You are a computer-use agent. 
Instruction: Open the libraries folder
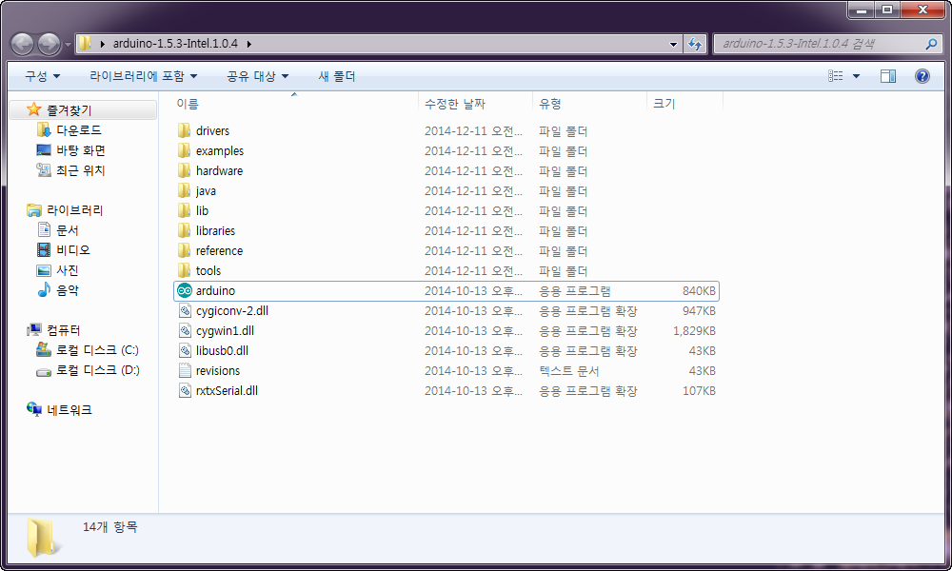(x=215, y=231)
